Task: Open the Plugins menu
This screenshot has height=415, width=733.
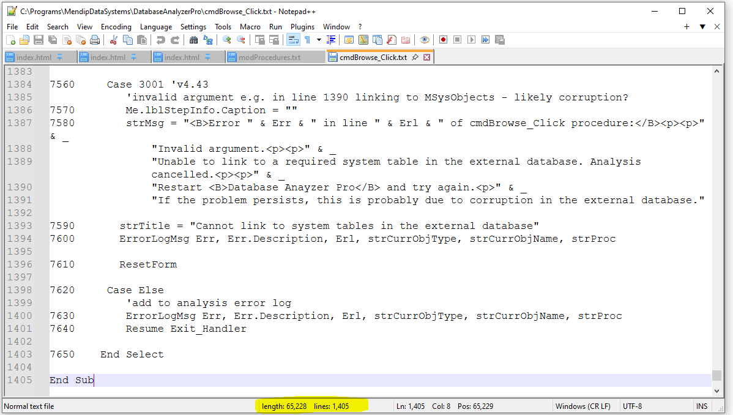Action: (302, 27)
